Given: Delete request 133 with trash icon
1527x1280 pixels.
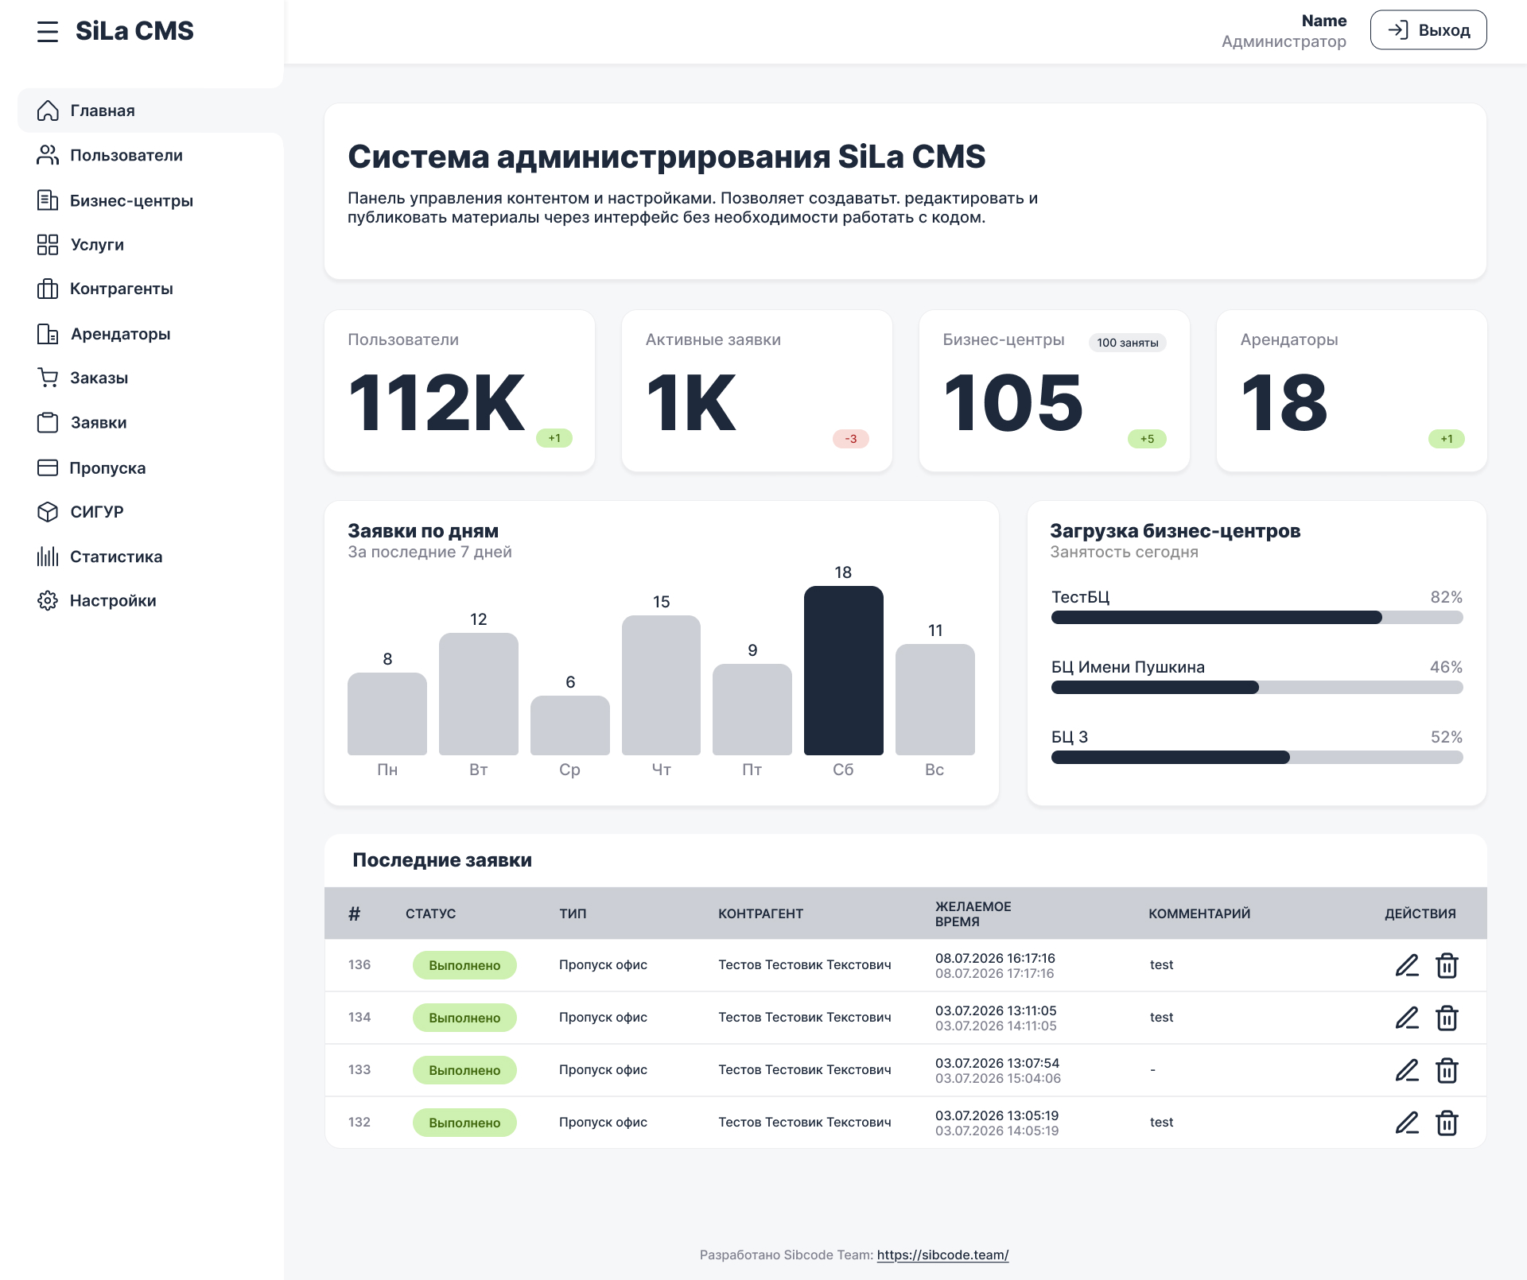Looking at the screenshot, I should [1447, 1070].
